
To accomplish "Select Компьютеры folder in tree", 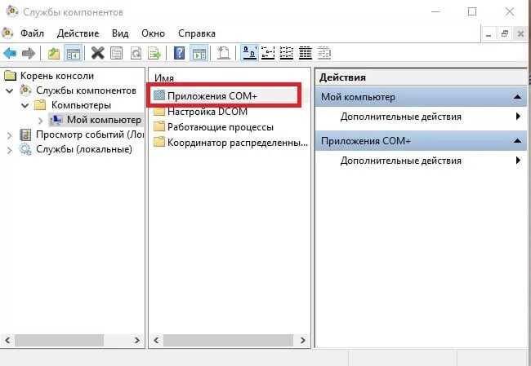I will click(81, 105).
